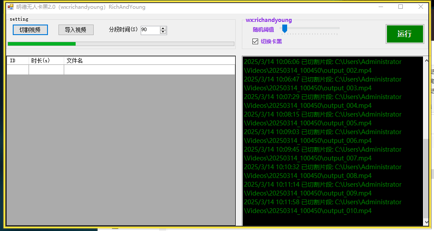
Task: Toggle the 切换卡黑 checkbox
Action: coord(255,41)
